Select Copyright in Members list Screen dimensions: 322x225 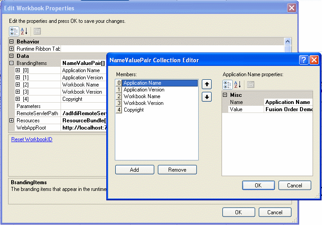tap(157, 110)
